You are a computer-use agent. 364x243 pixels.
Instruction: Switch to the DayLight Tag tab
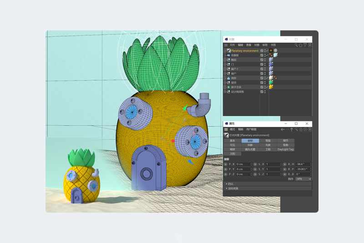286,149
